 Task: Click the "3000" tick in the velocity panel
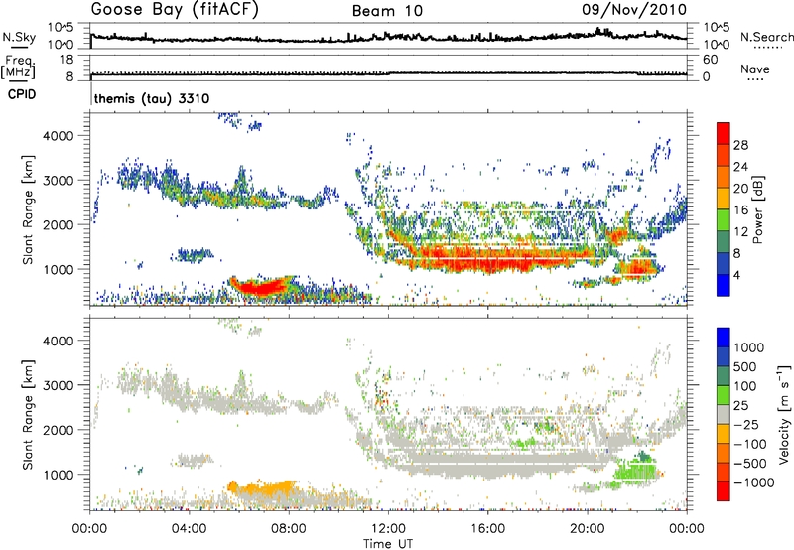click(59, 385)
